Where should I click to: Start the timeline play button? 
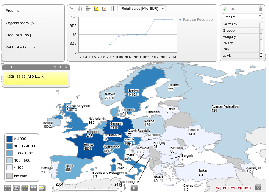coord(134,188)
